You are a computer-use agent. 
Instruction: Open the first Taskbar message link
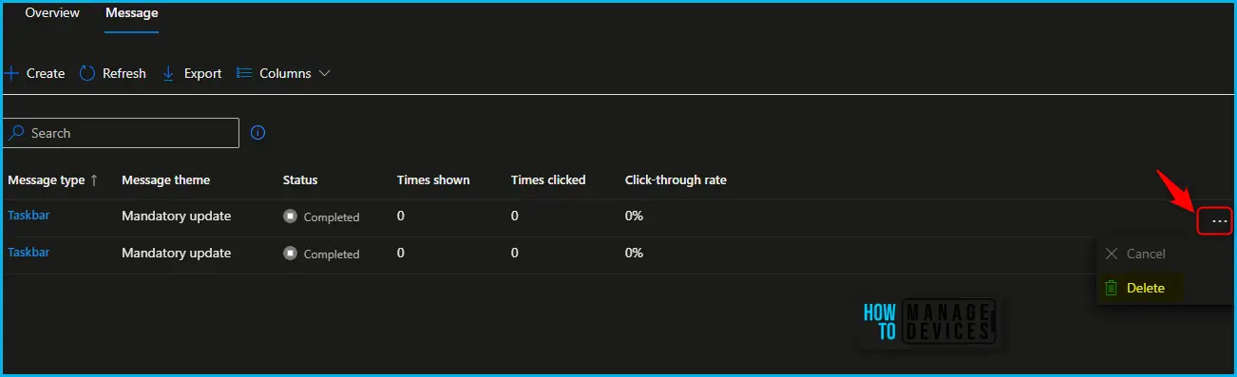[29, 216]
